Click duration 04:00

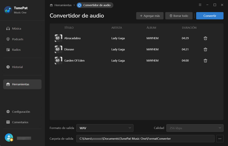pos(185,61)
